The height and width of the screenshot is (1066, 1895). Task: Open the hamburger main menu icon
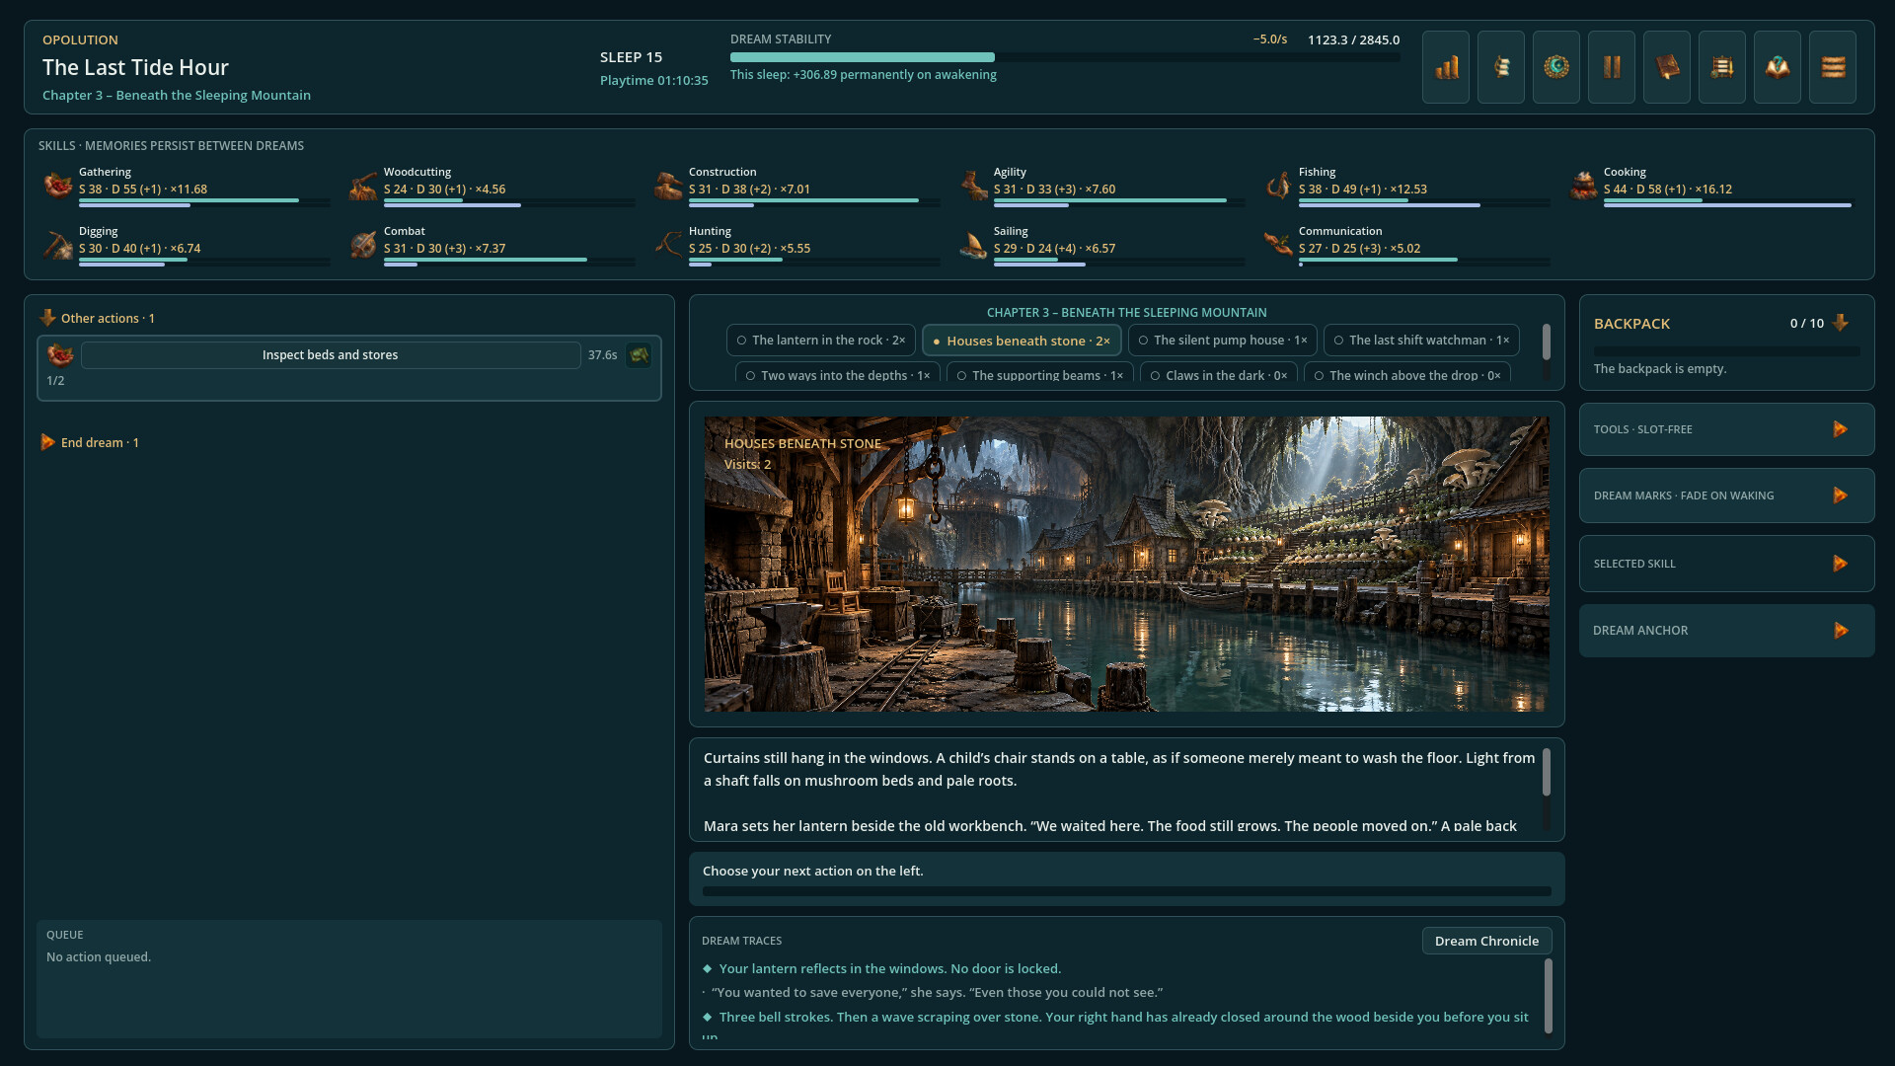click(x=1833, y=67)
